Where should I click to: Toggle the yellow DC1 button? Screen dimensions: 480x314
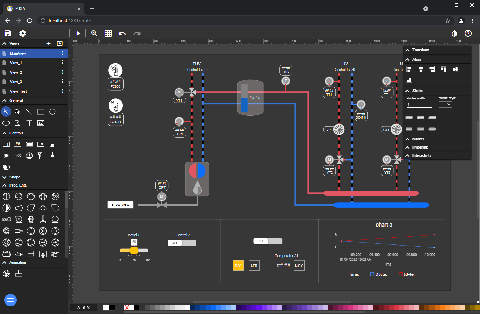(x=238, y=266)
